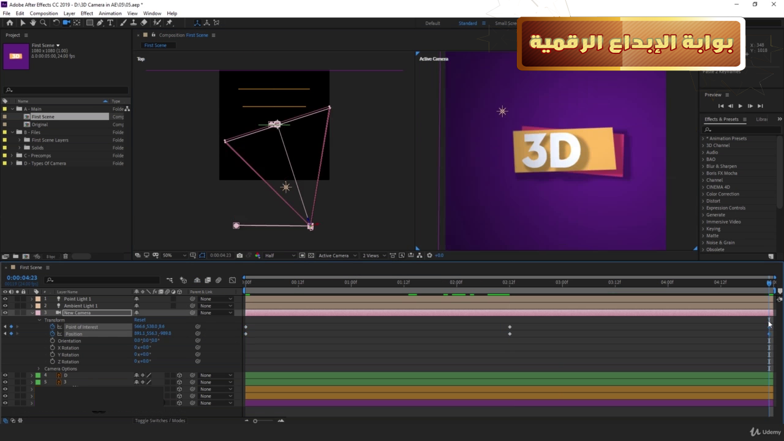Click the Frame Blending enable icon in timeline

pyautogui.click(x=208, y=280)
